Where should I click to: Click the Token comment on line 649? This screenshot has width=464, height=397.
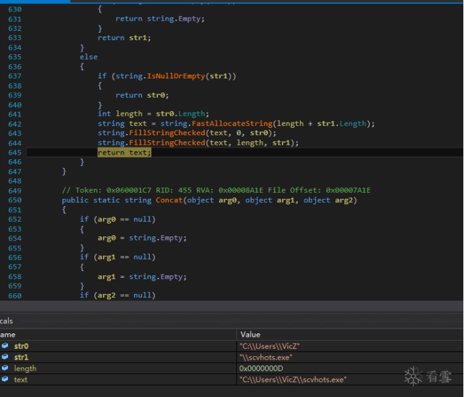[216, 190]
